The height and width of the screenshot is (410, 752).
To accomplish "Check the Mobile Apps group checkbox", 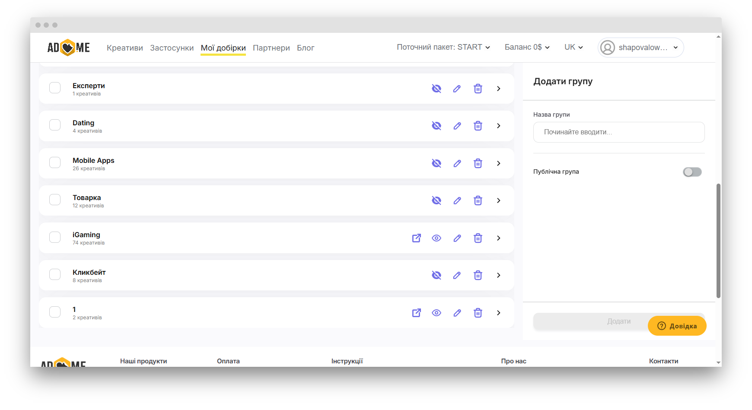I will tap(55, 162).
